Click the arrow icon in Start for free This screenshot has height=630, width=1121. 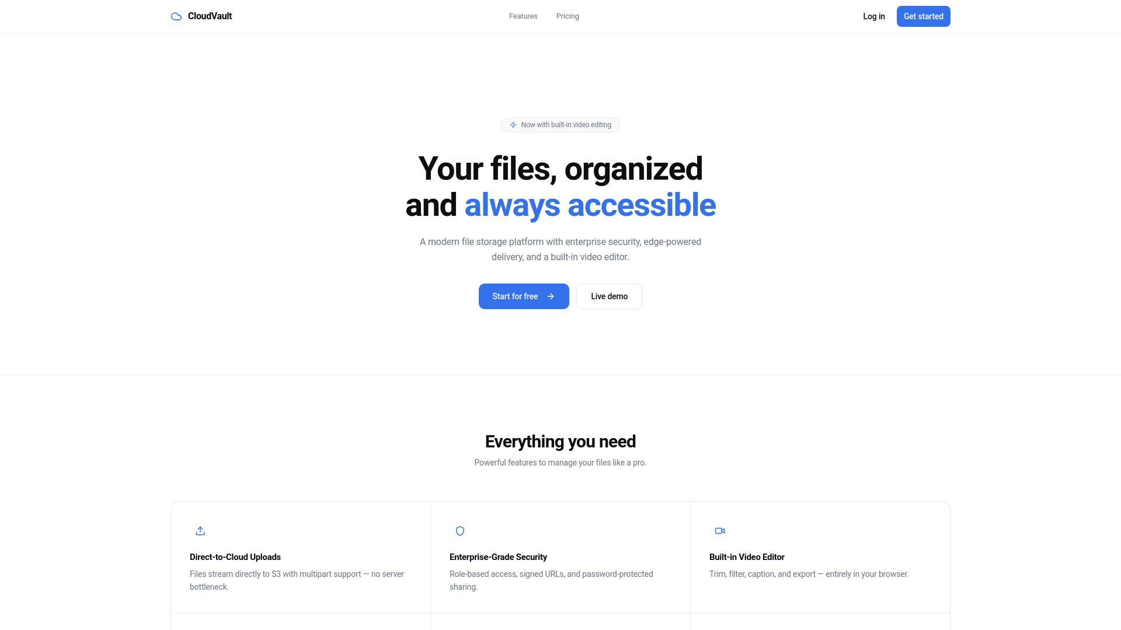click(551, 296)
